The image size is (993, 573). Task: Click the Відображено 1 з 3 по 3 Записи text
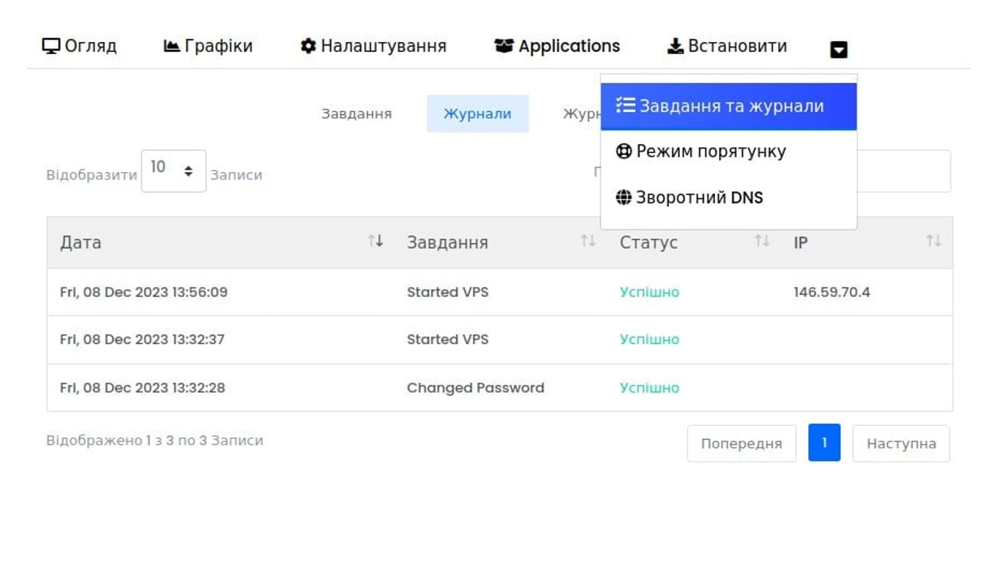[155, 441]
